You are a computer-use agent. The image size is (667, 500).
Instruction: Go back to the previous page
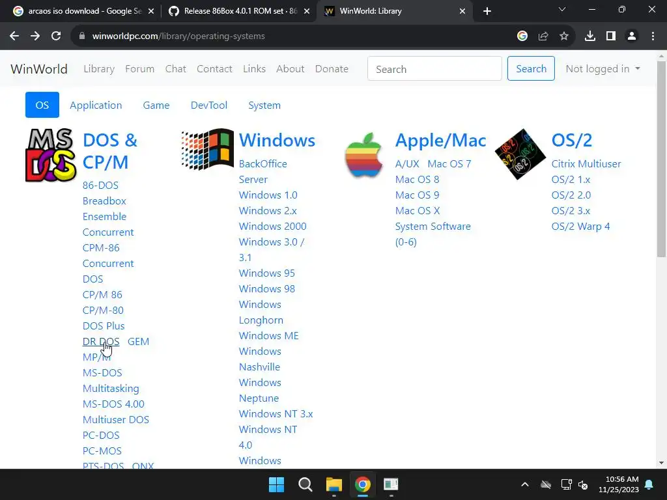click(x=14, y=36)
